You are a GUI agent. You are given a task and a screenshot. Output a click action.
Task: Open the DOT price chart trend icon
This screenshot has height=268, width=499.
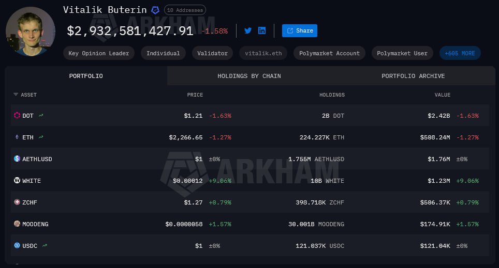tap(41, 116)
